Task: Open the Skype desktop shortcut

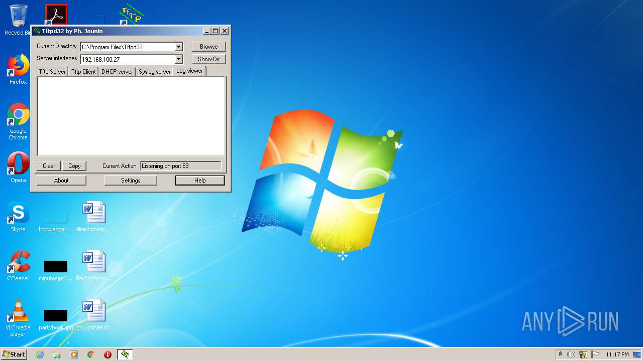Action: pyautogui.click(x=18, y=217)
